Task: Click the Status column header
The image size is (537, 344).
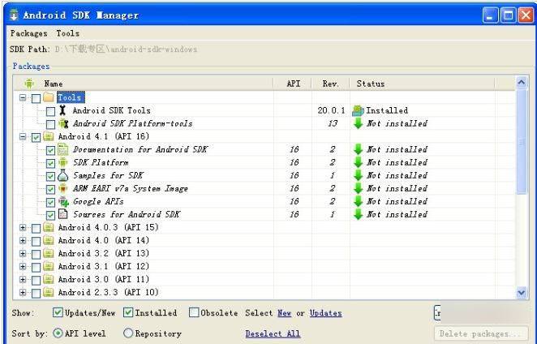Action: tap(422, 84)
